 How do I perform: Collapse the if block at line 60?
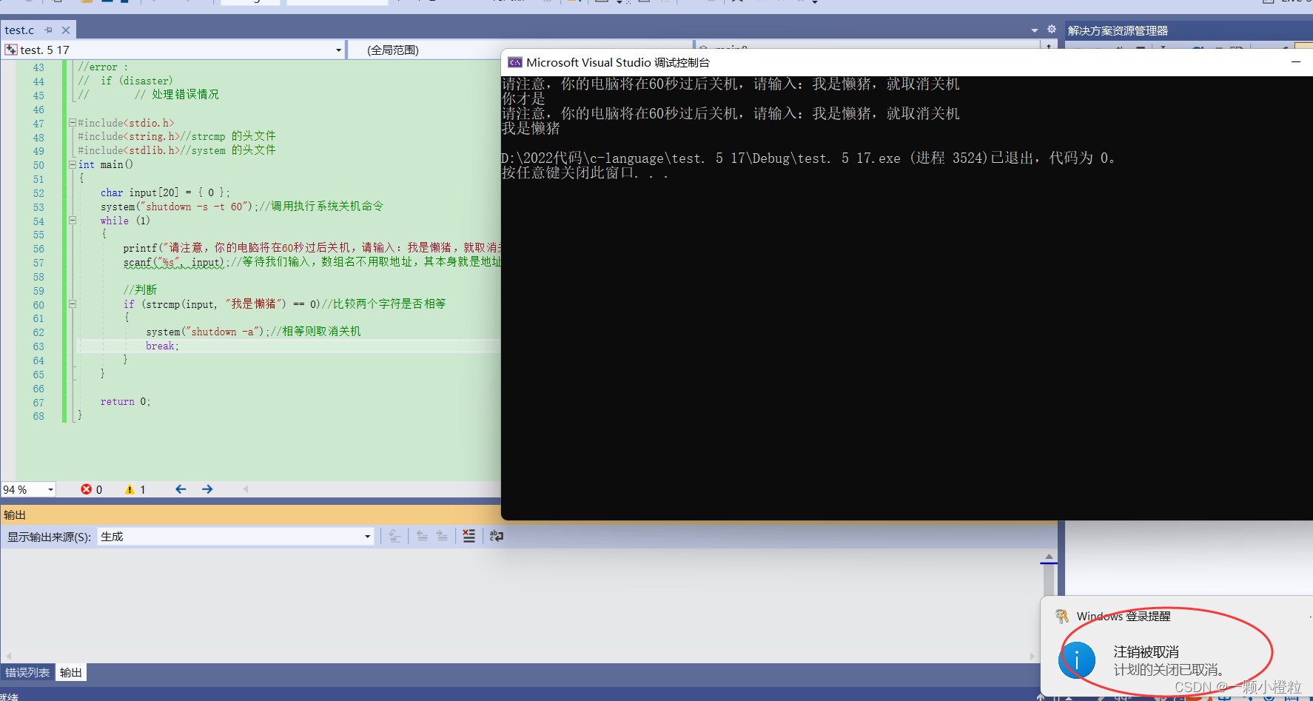[73, 303]
